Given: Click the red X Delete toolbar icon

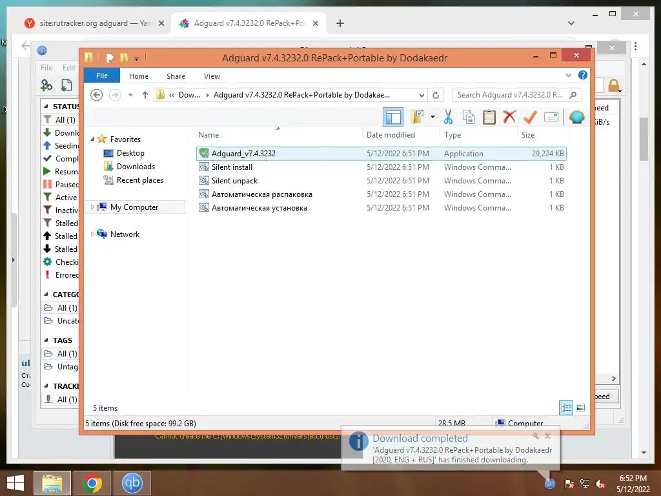Looking at the screenshot, I should point(509,116).
